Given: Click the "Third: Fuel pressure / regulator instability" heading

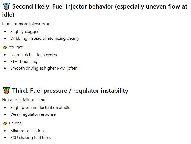Looking at the screenshot, I should pyautogui.click(x=70, y=91).
